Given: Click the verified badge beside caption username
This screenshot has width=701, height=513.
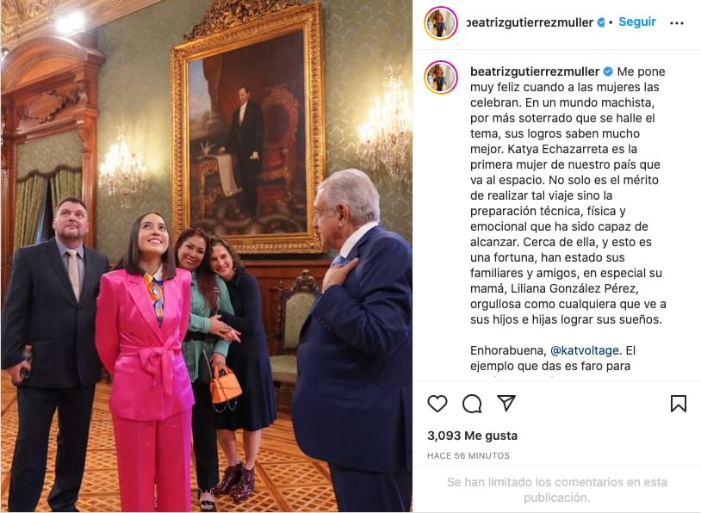Looking at the screenshot, I should [608, 71].
